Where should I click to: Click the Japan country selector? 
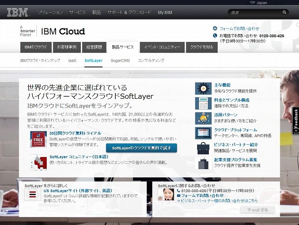coord(258,3)
